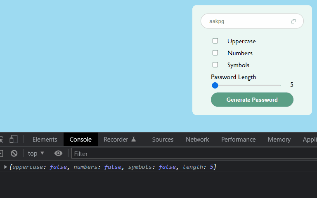Open the Network tab
317x198 pixels.
(197, 140)
